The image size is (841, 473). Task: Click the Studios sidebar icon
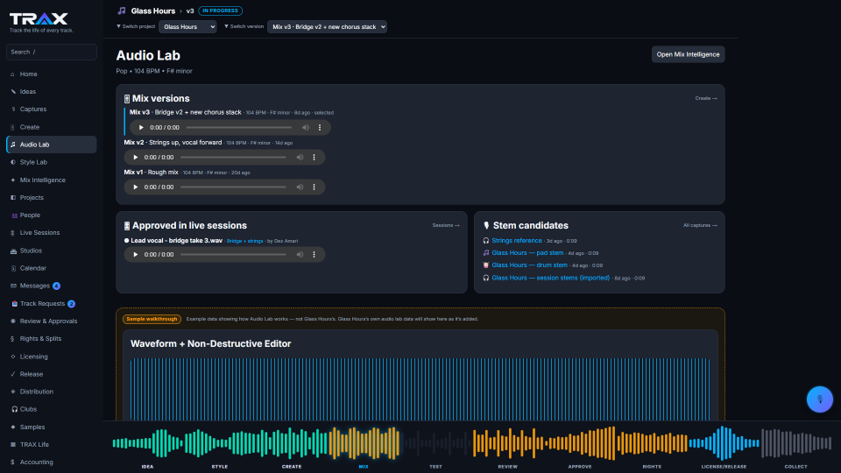[x=13, y=251]
